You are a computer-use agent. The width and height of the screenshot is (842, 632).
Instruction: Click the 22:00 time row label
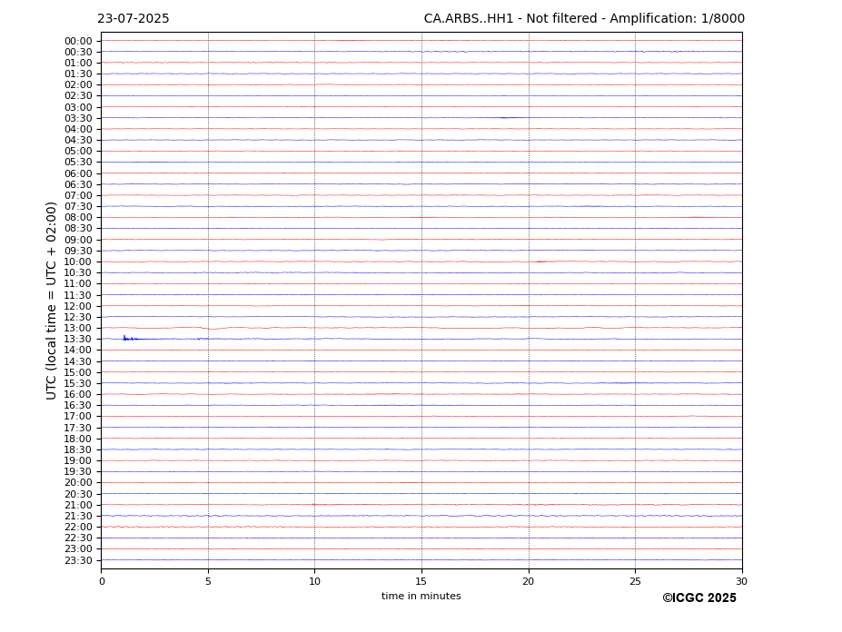[x=78, y=528]
